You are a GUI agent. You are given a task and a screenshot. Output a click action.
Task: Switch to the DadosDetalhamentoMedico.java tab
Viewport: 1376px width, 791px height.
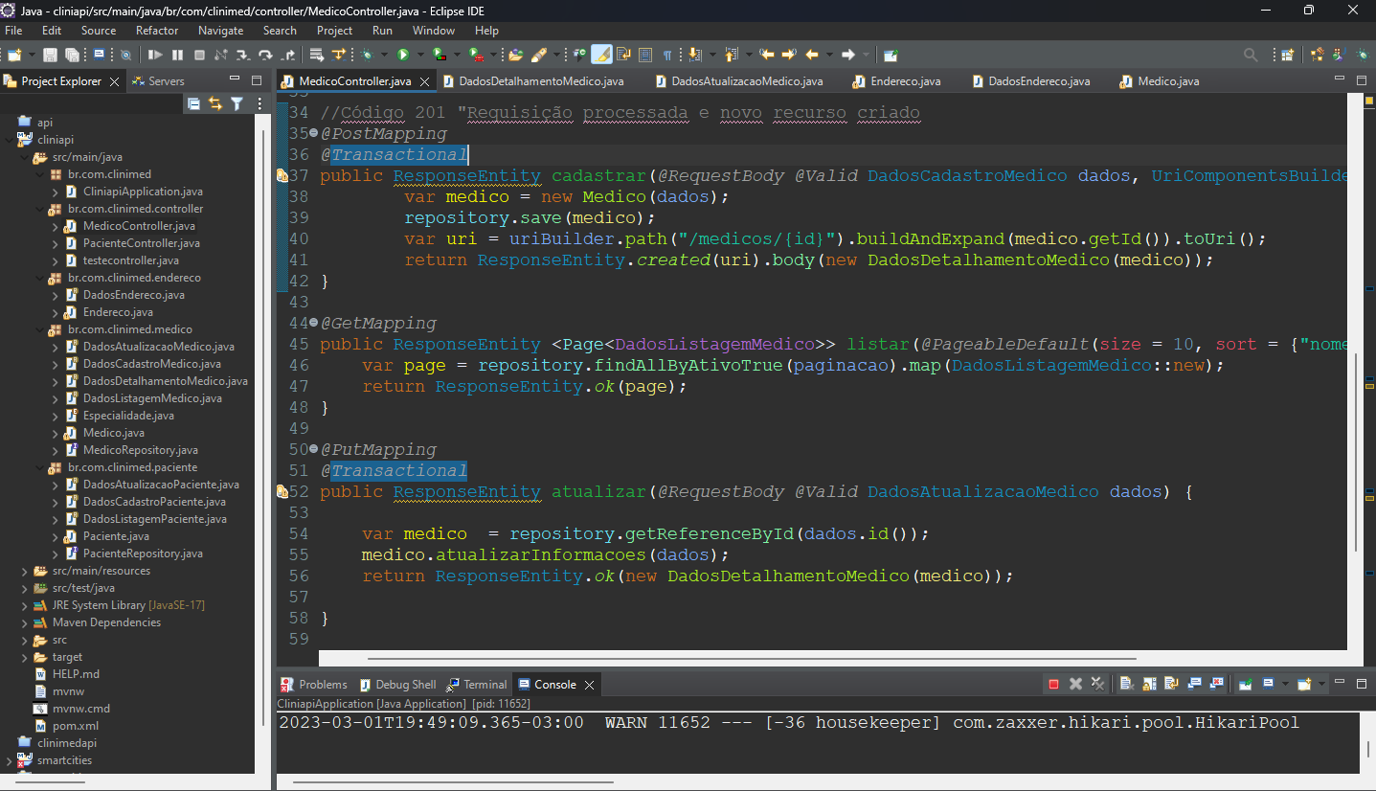click(x=541, y=81)
